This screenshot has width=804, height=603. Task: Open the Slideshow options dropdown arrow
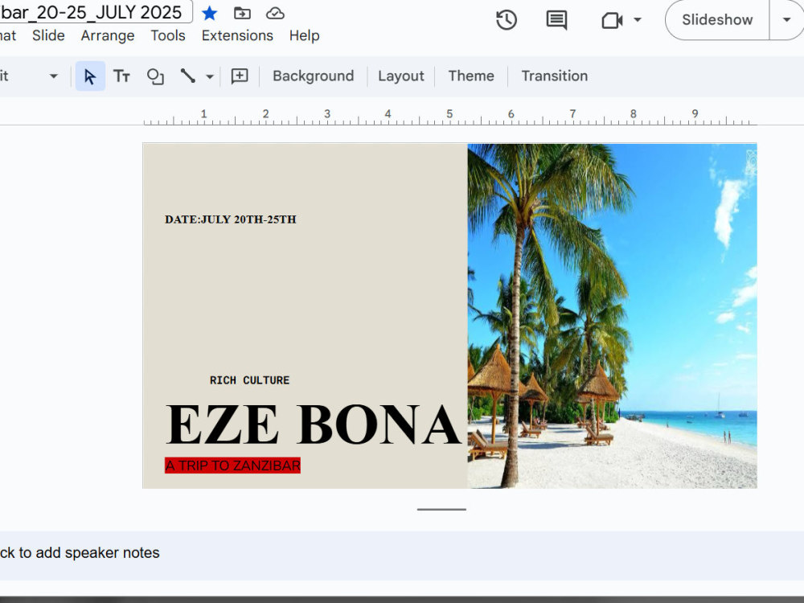pyautogui.click(x=786, y=20)
